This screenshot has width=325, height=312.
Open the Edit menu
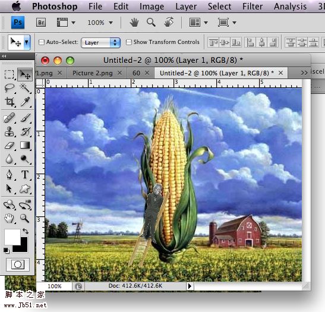coord(121,6)
